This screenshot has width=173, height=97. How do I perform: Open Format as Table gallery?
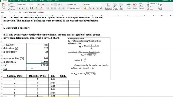click(x=115, y=6)
